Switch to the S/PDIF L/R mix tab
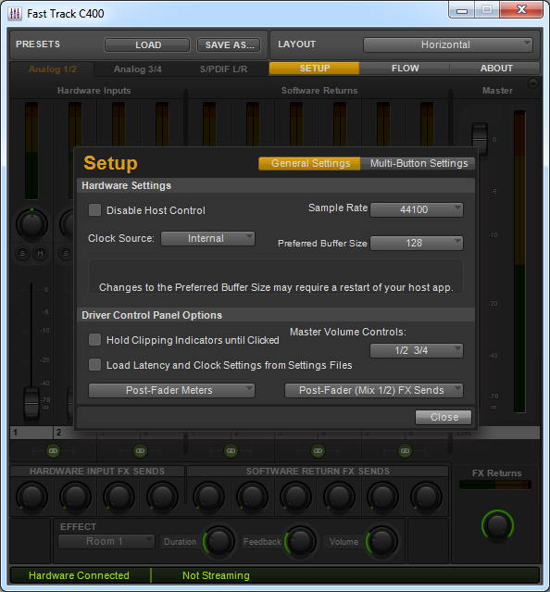This screenshot has height=592, width=550. (x=224, y=69)
